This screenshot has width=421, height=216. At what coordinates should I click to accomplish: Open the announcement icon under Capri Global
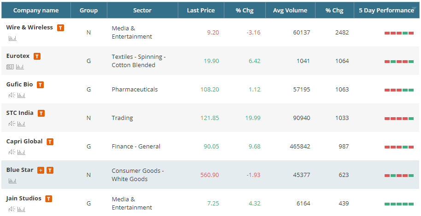[x=12, y=152]
